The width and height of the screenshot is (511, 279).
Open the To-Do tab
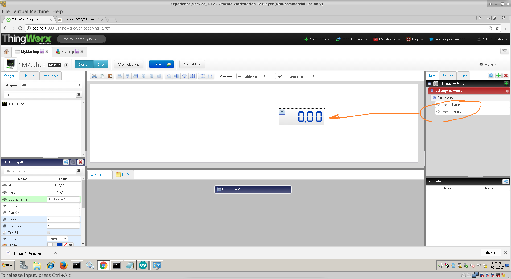tap(123, 175)
